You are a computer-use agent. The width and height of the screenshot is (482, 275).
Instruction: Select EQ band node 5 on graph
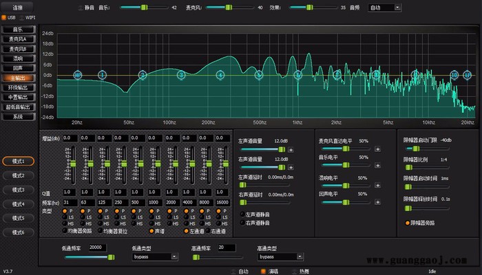tap(259, 75)
